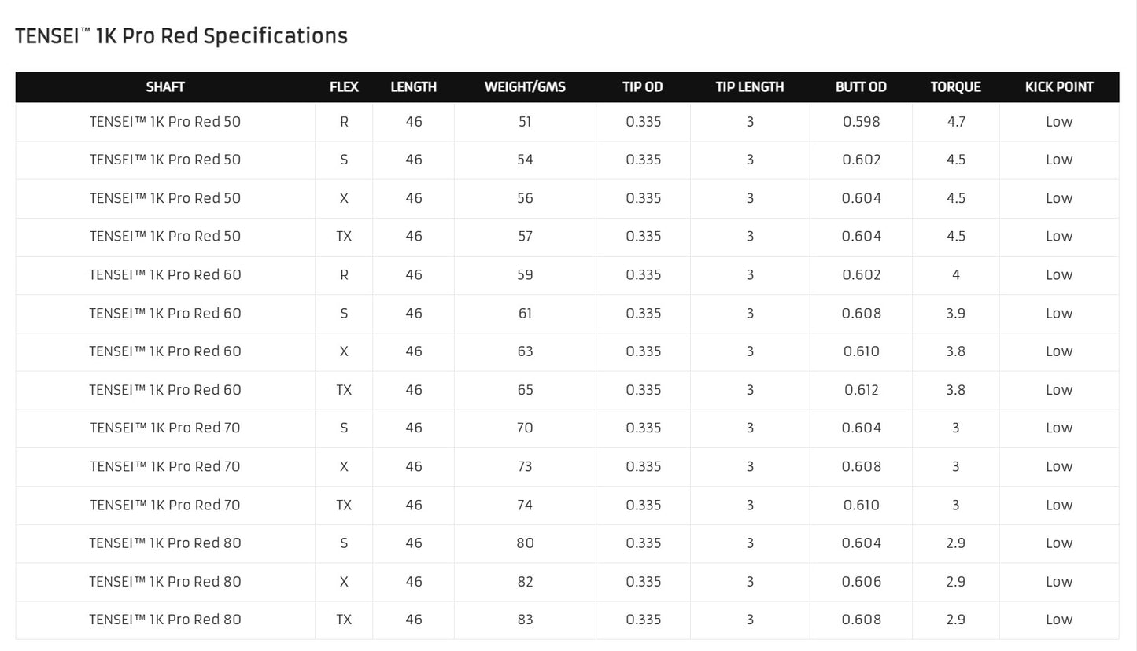
Task: Click the TIP LENGTH column header
Action: coord(750,87)
